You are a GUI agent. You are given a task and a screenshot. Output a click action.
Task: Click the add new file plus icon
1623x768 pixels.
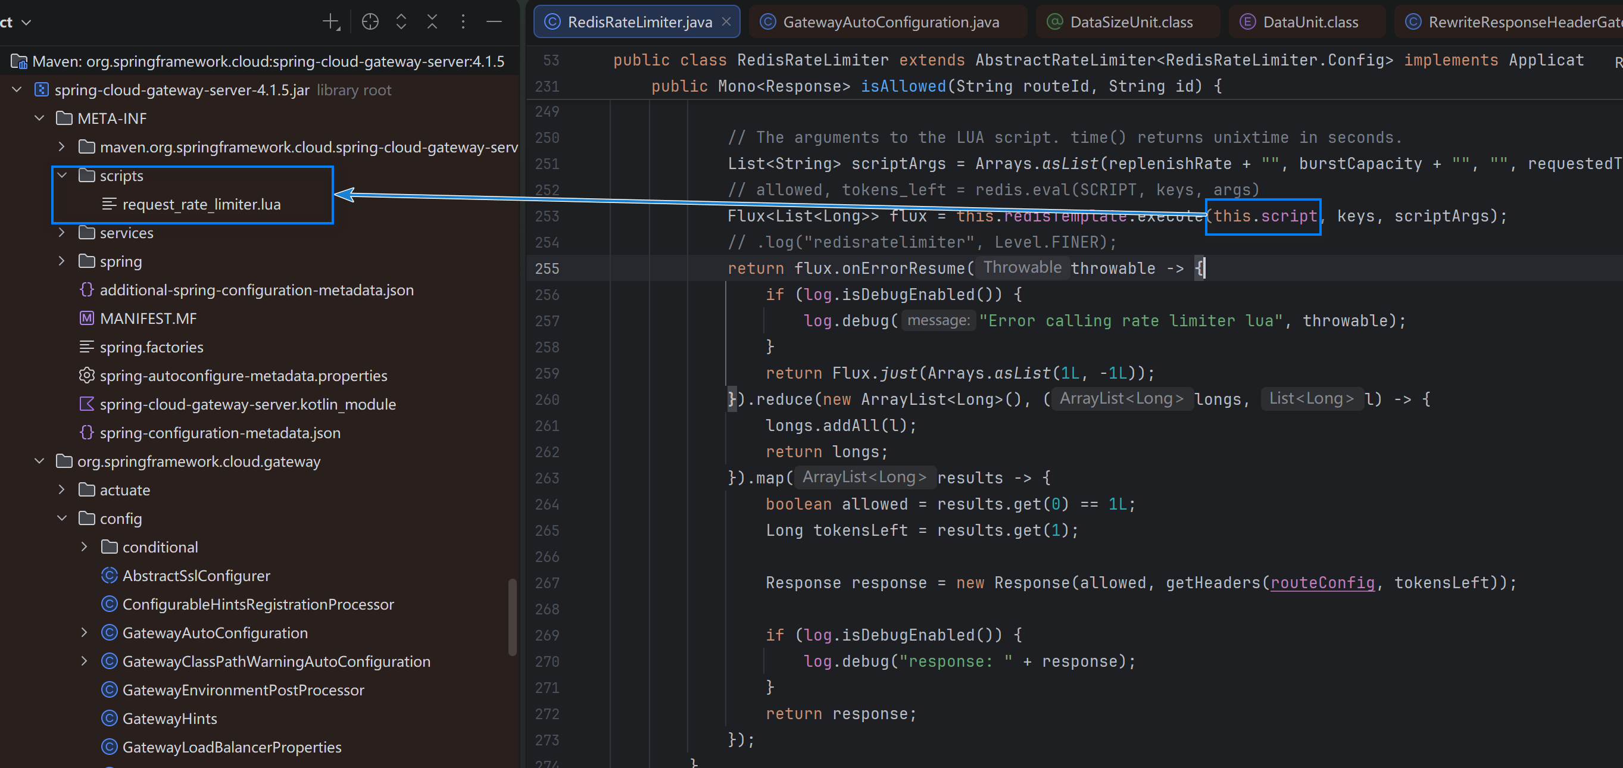(331, 22)
